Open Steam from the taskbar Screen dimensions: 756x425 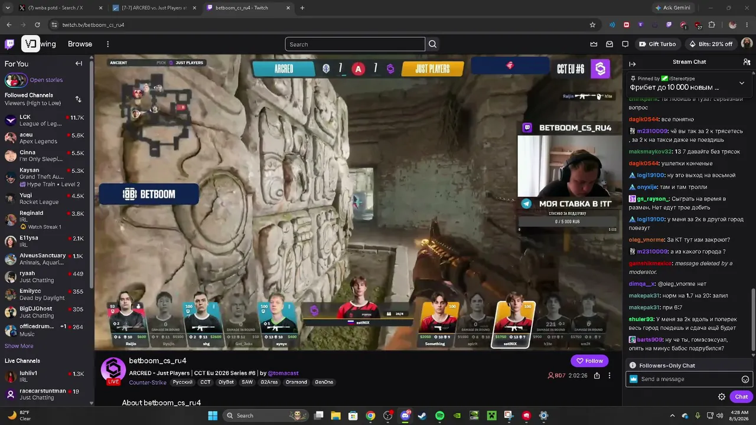[x=422, y=416]
